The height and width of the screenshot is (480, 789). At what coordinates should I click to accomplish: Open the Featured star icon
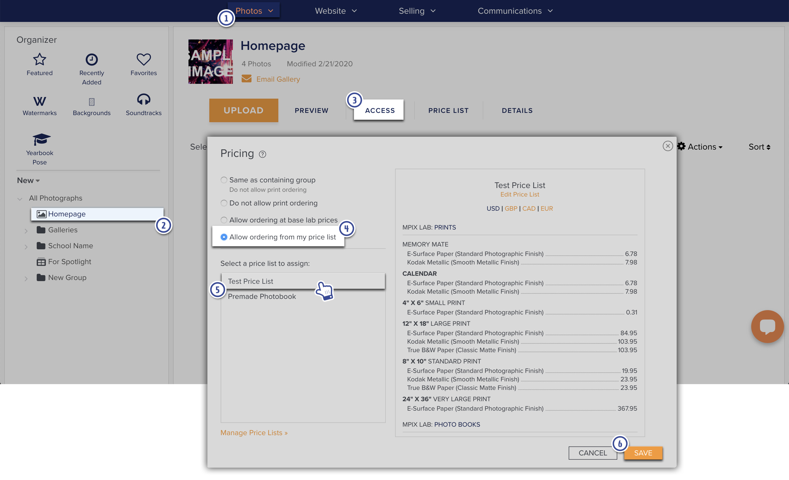tap(39, 59)
